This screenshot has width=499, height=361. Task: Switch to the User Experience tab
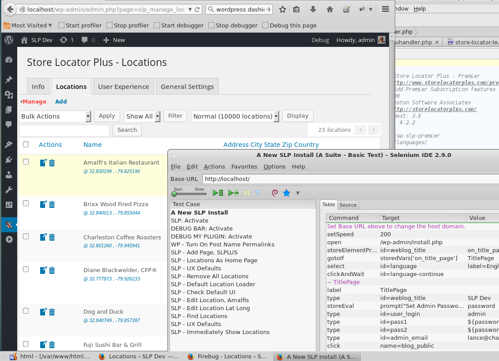click(123, 87)
